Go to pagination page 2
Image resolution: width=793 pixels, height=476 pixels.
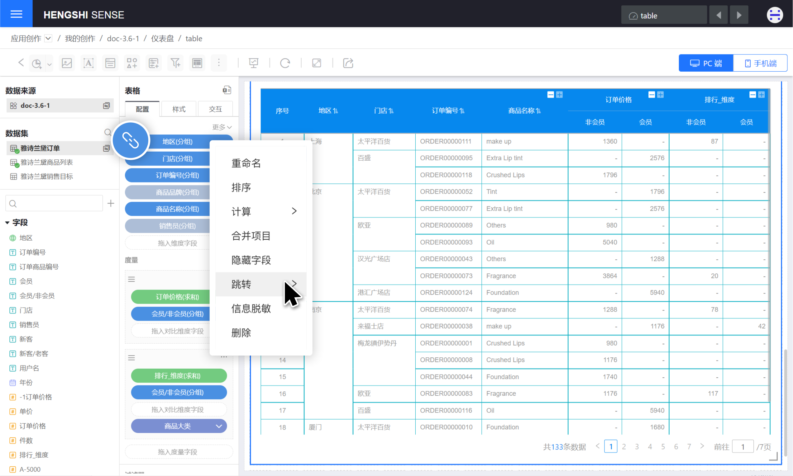[x=624, y=446]
